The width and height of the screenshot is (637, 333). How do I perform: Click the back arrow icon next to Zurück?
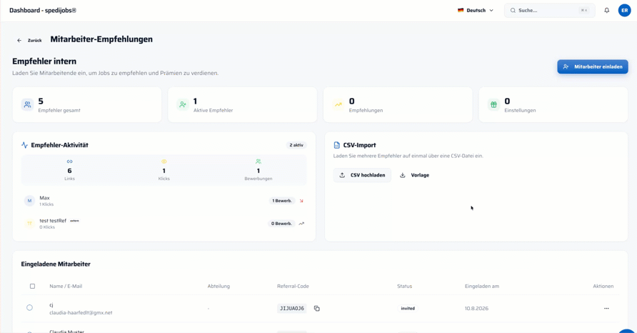[19, 40]
